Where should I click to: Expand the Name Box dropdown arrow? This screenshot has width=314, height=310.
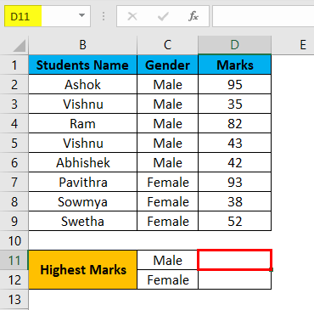click(81, 15)
